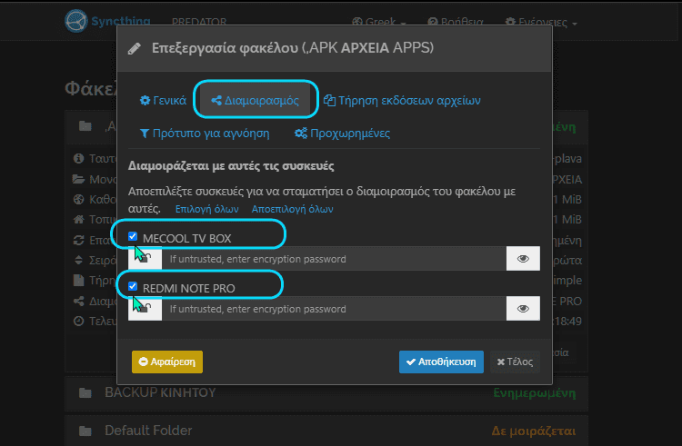Click the Αφαίρεση remove button
This screenshot has width=682, height=446.
[167, 362]
